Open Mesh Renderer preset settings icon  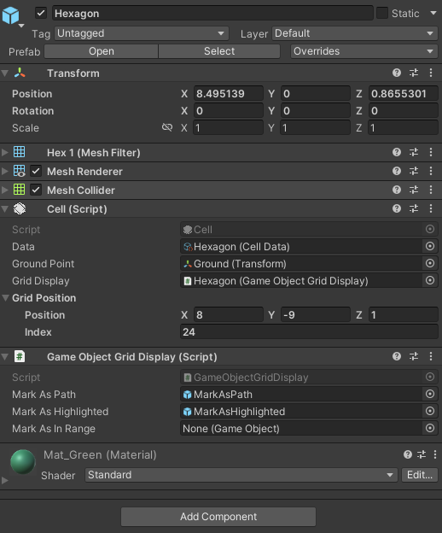coord(414,171)
